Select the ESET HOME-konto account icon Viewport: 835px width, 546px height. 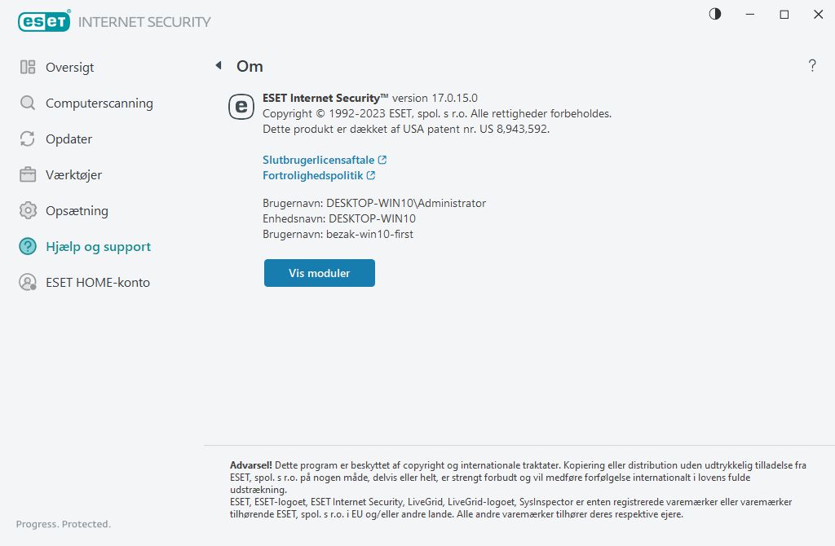point(27,282)
